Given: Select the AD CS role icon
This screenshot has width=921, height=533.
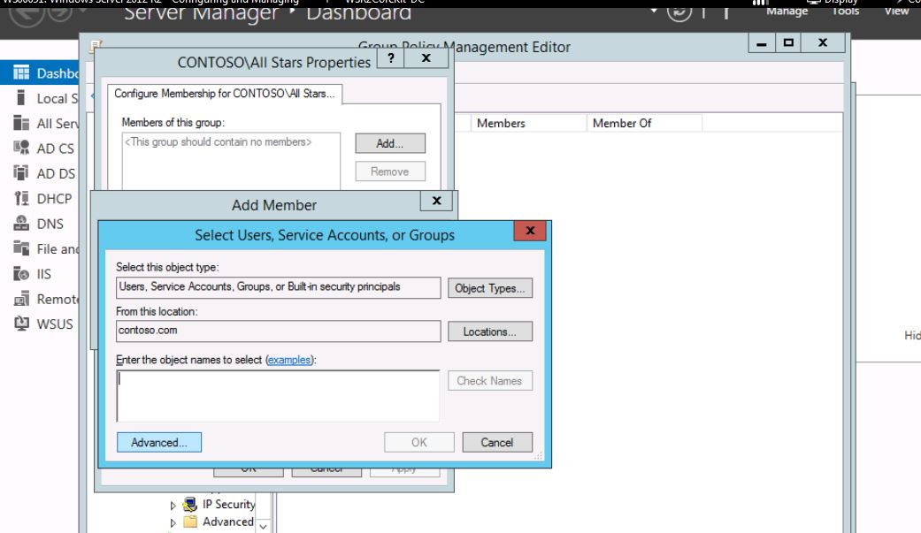Looking at the screenshot, I should [21, 148].
